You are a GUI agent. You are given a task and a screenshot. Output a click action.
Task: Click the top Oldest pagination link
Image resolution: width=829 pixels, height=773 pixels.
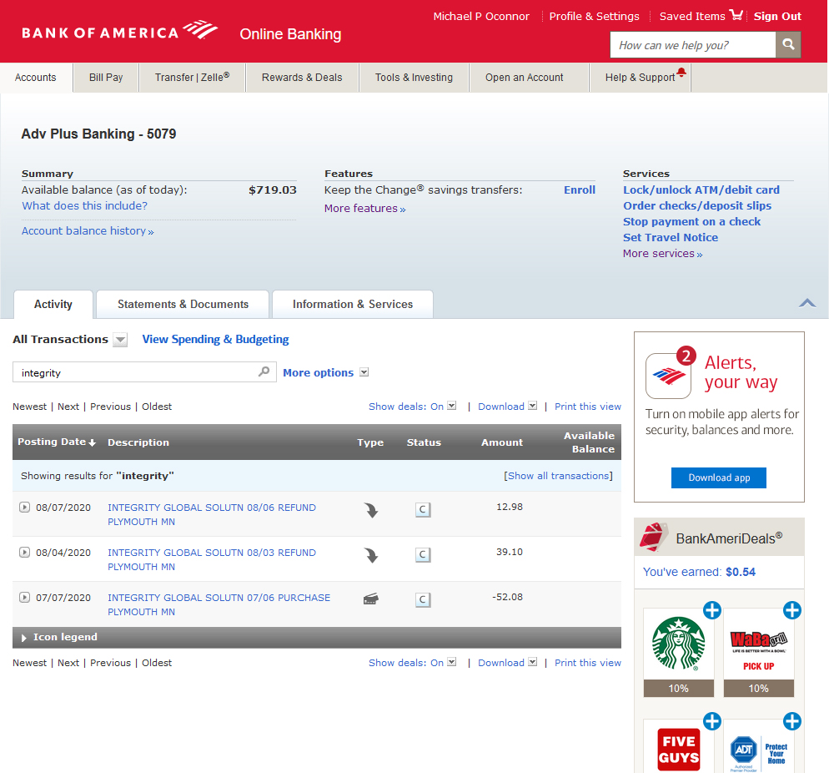[157, 407]
